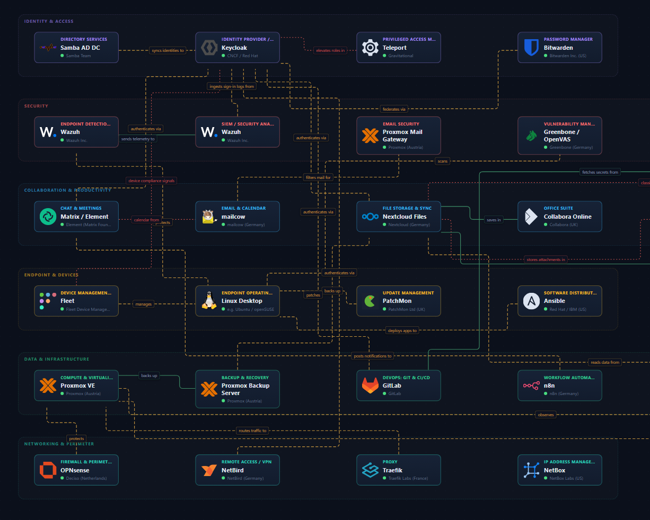
Task: Click the OPNsense firewall icon
Action: pyautogui.click(x=48, y=470)
